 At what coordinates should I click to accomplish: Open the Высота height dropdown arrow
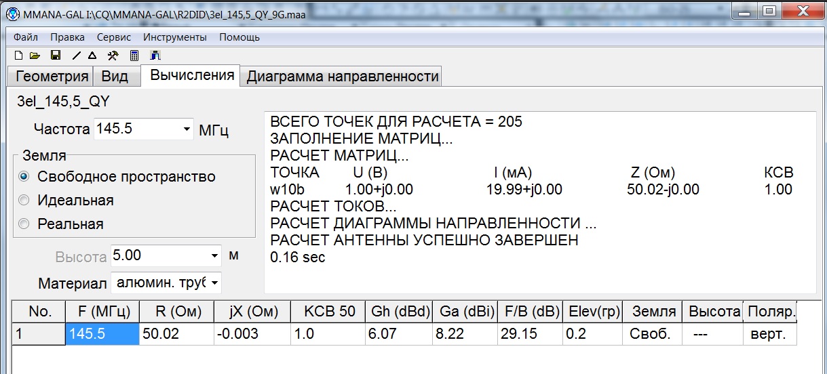(215, 256)
